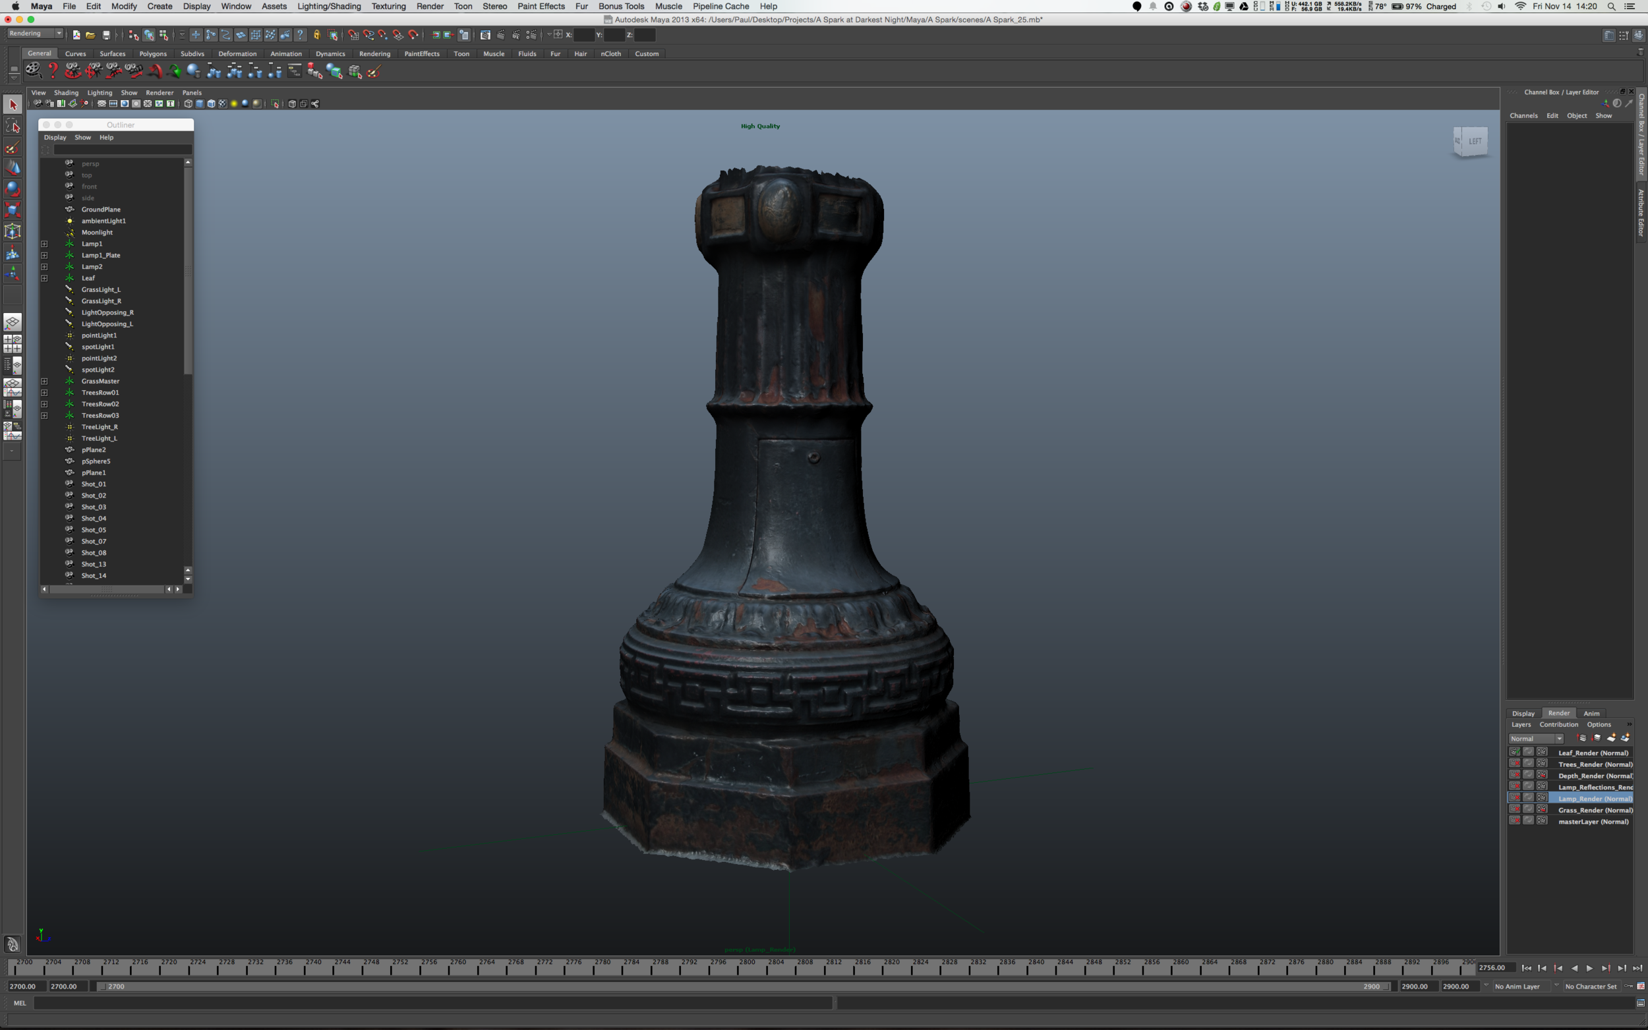Screen dimensions: 1648x1030
Task: Save scene floppy disk icon
Action: (106, 35)
